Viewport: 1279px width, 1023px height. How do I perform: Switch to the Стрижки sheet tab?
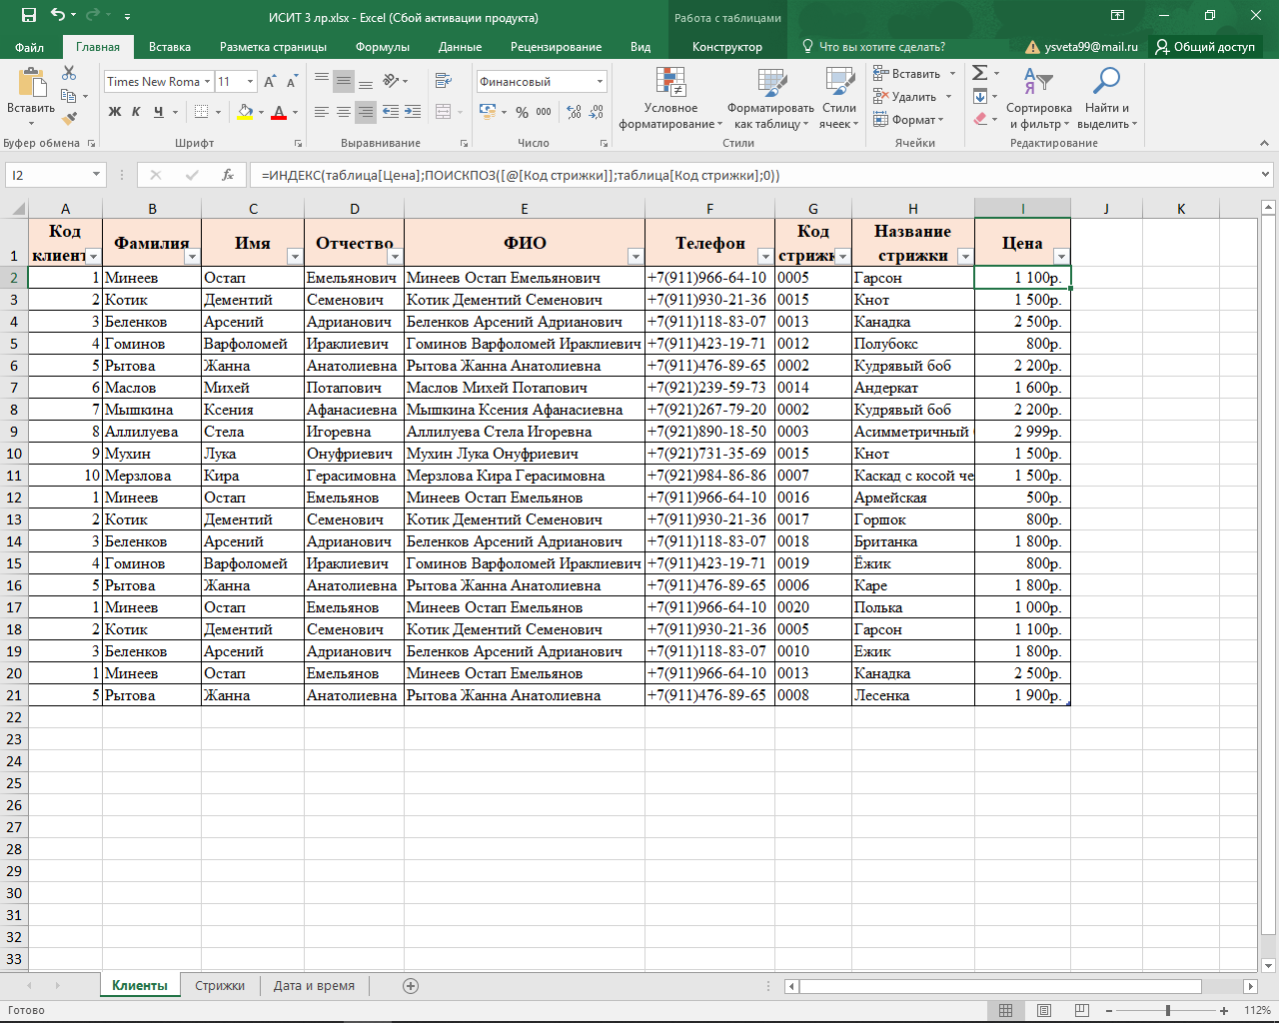(x=220, y=986)
